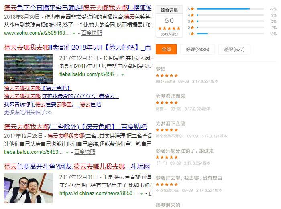Click the reviewer name 不吃饭的小丘
The width and height of the screenshot is (281, 209).
point(167,191)
